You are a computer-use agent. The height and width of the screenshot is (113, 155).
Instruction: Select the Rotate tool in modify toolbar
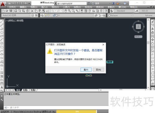point(153,43)
